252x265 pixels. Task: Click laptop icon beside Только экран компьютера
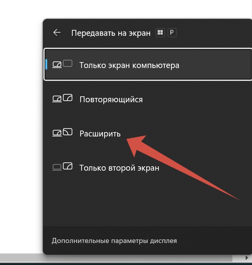click(57, 65)
